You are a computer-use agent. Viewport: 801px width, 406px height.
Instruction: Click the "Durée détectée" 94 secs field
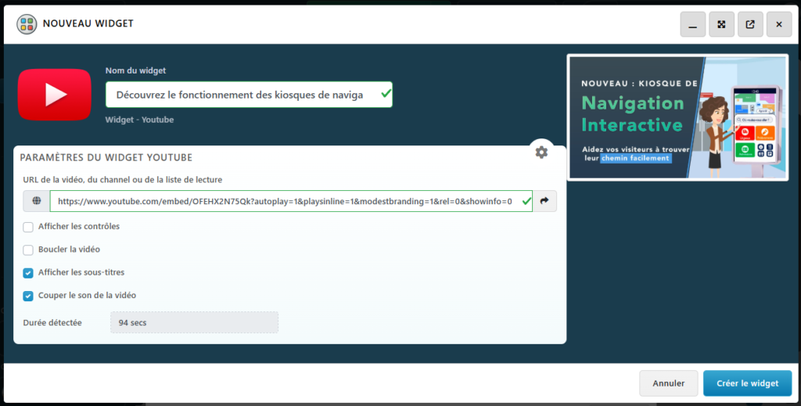pos(194,322)
